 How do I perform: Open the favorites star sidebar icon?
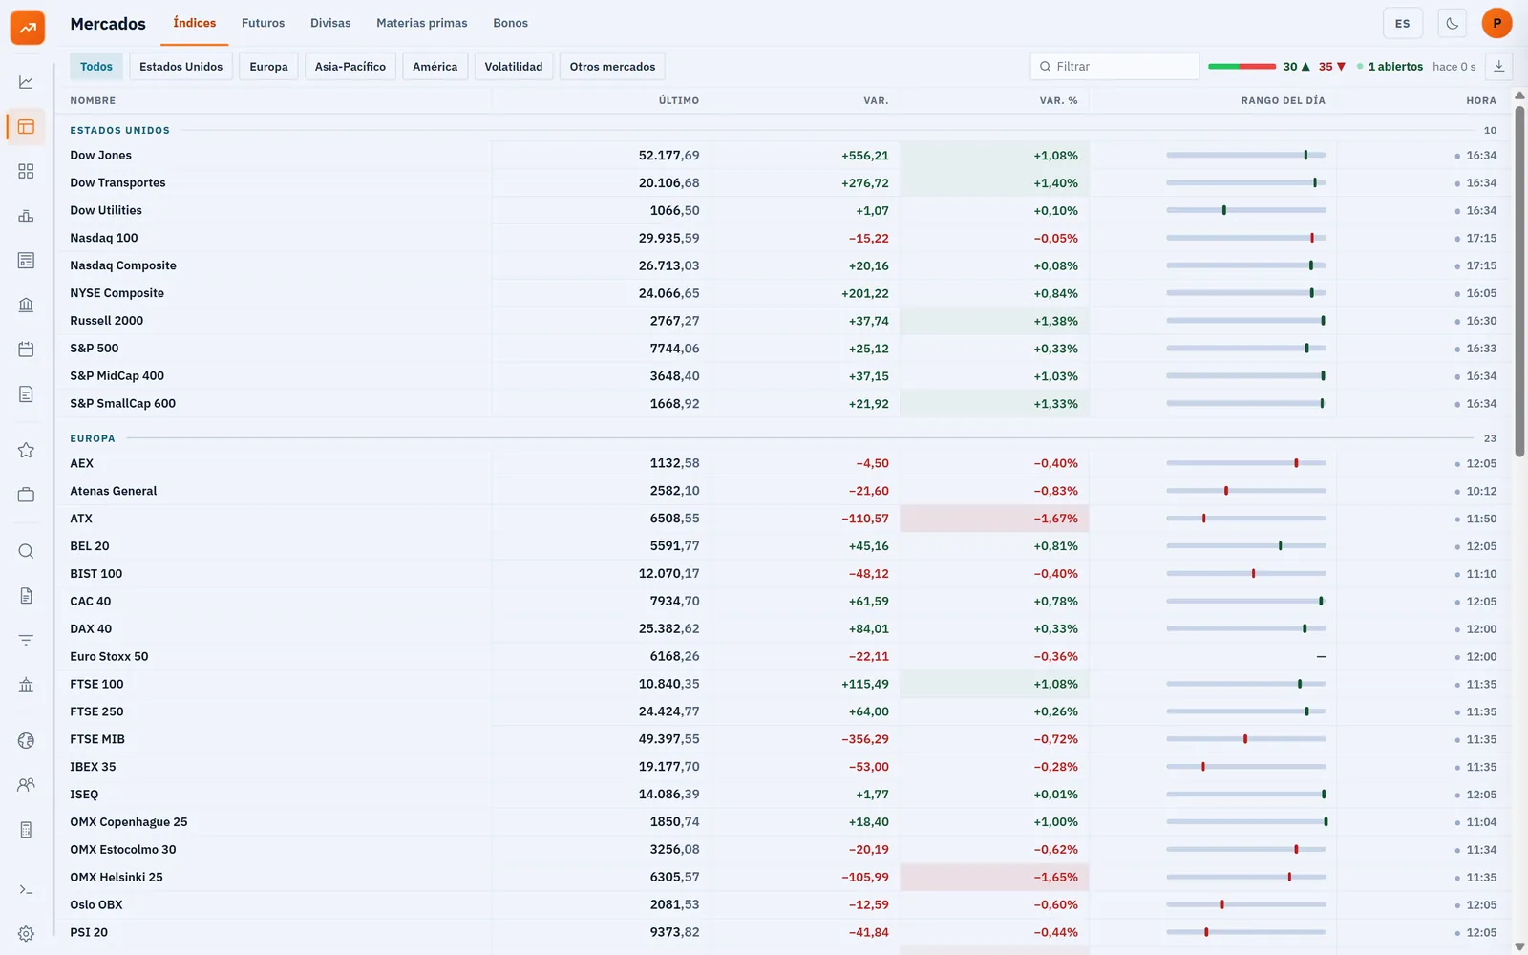click(x=26, y=450)
